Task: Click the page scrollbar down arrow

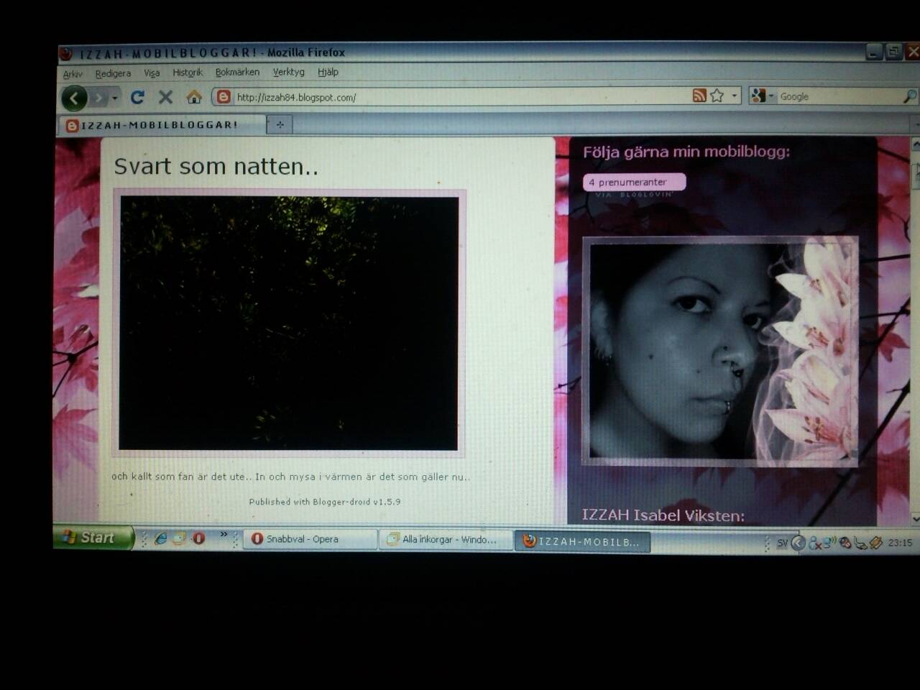Action: 915,517
